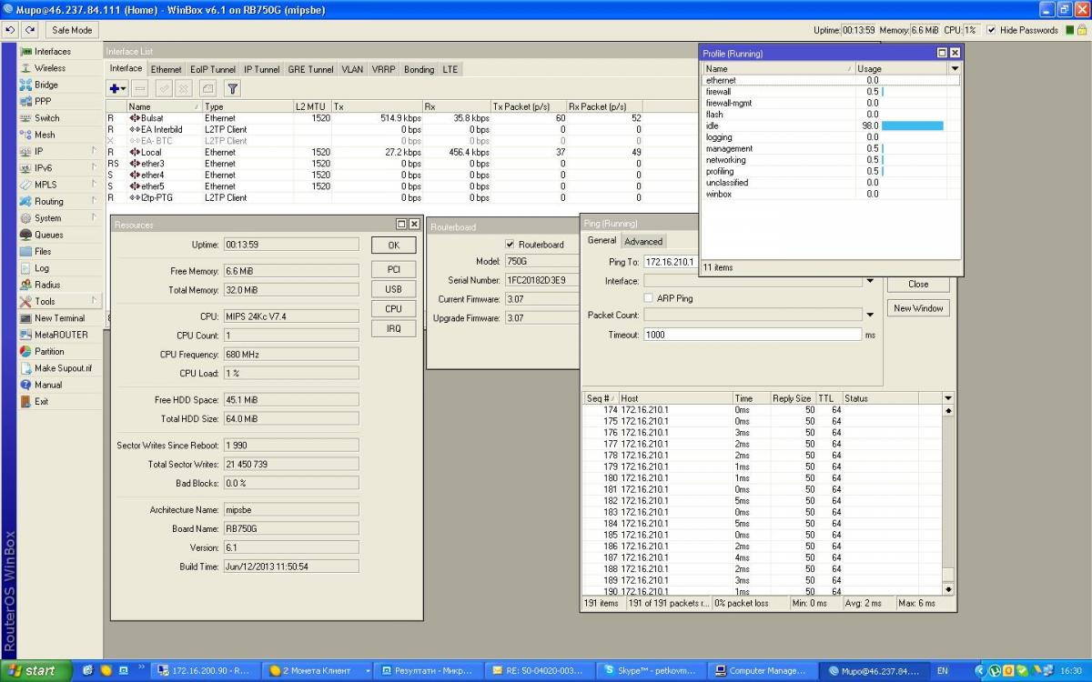Open the column dropdown in Profile window
Viewport: 1092px width, 682px height.
click(955, 68)
